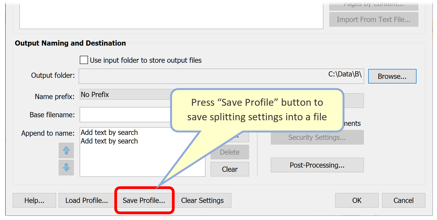Select the first 'Add text by search' entry
This screenshot has width=437, height=220.
(x=109, y=132)
